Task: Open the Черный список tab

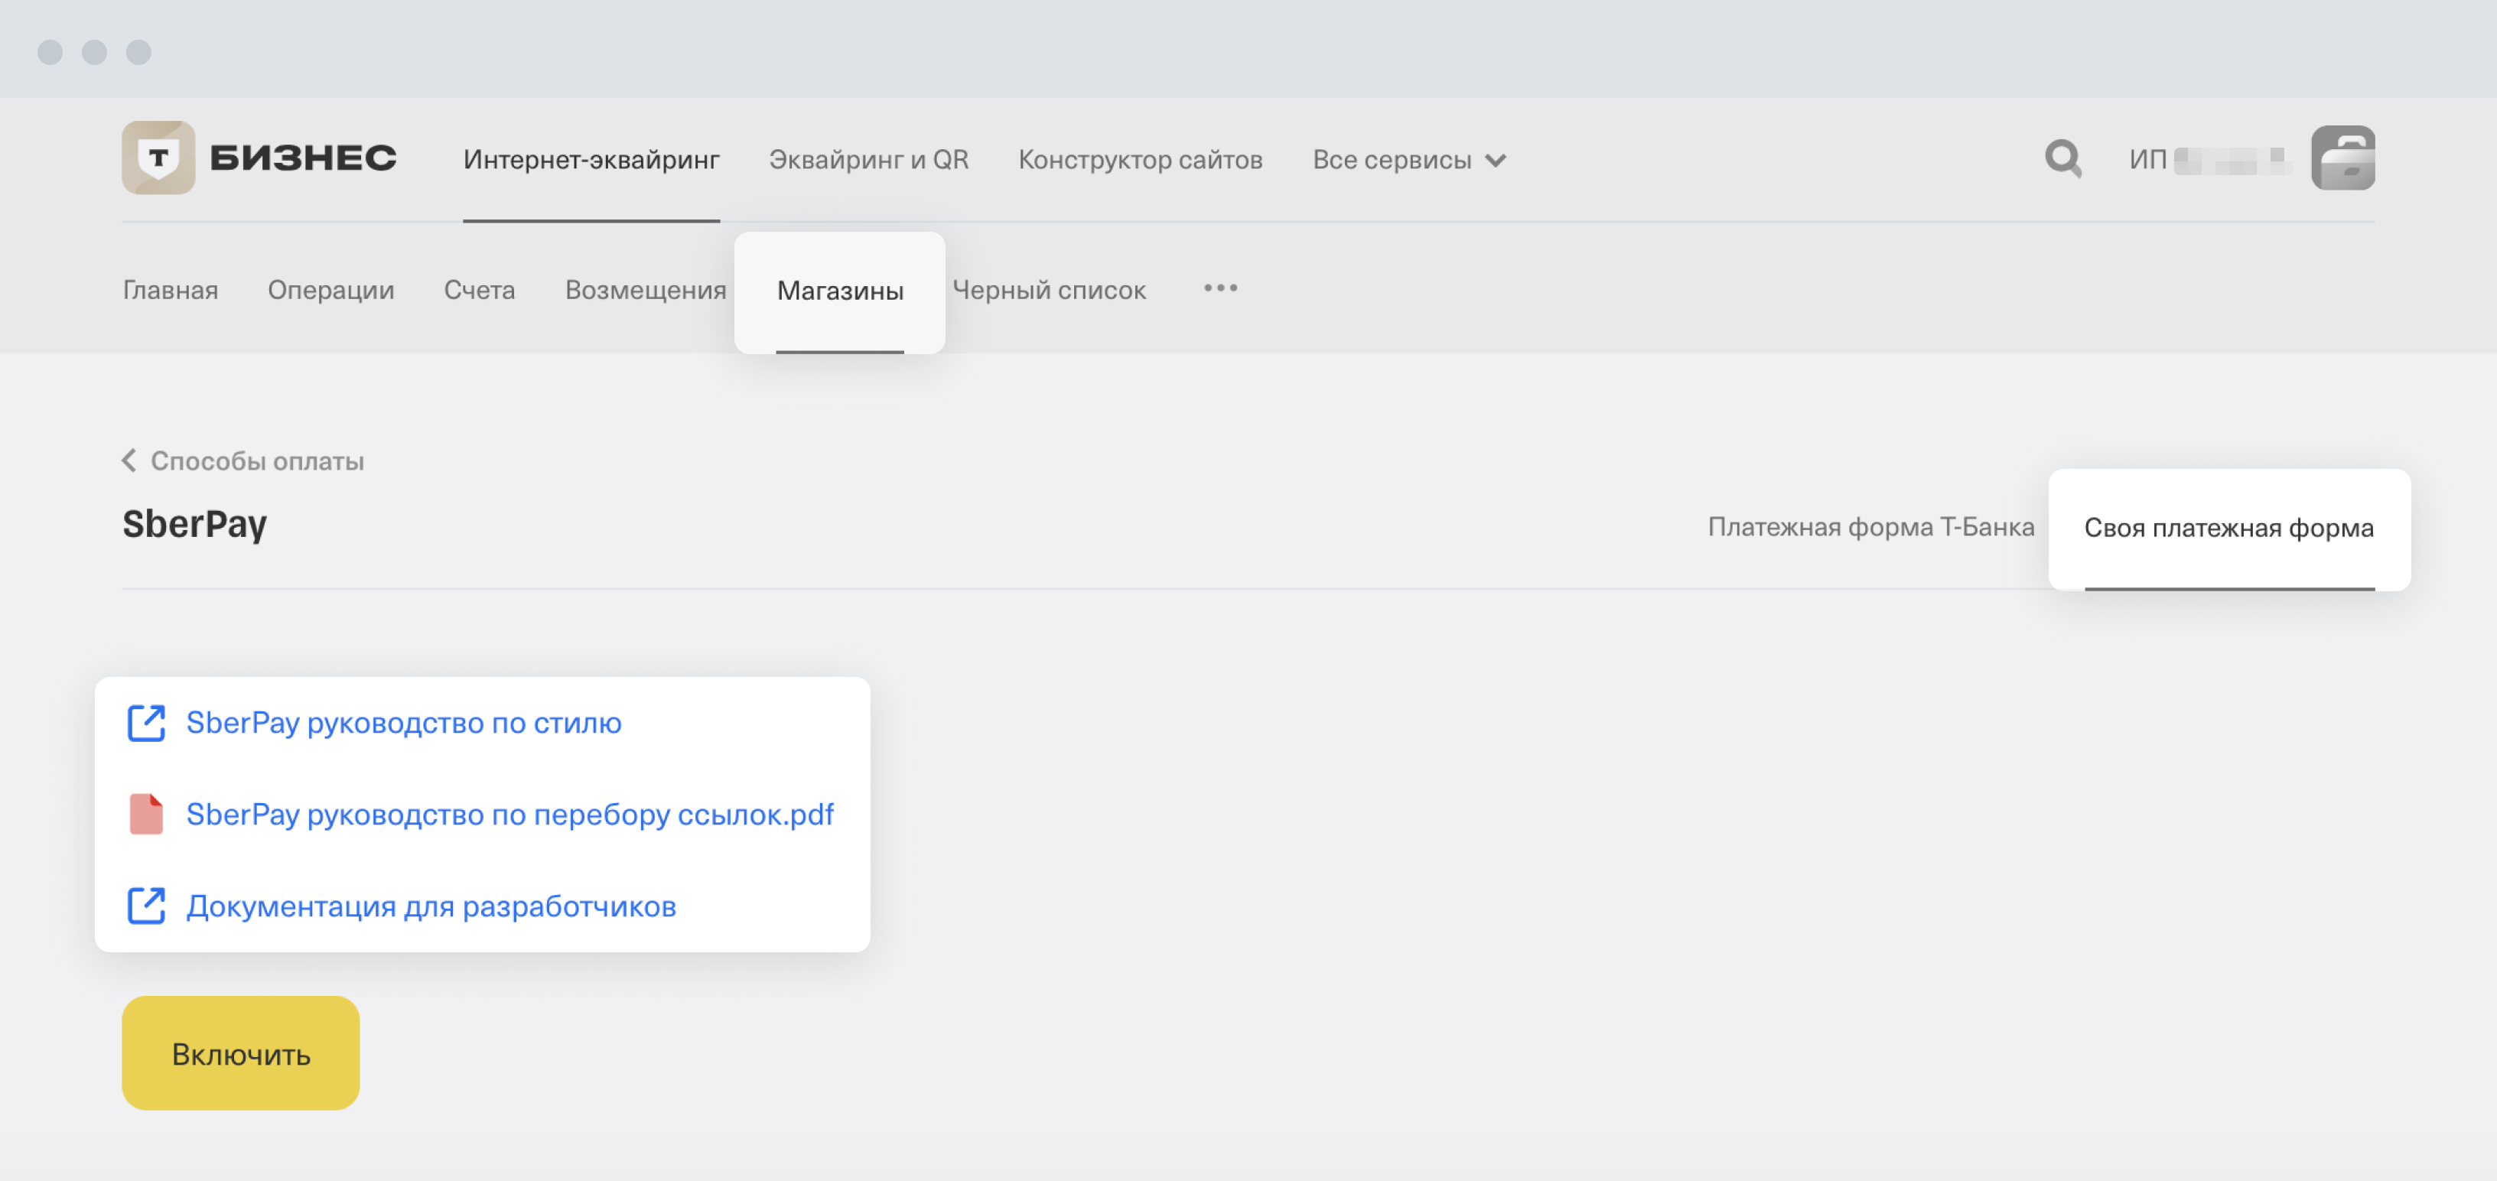Action: pyautogui.click(x=1049, y=290)
